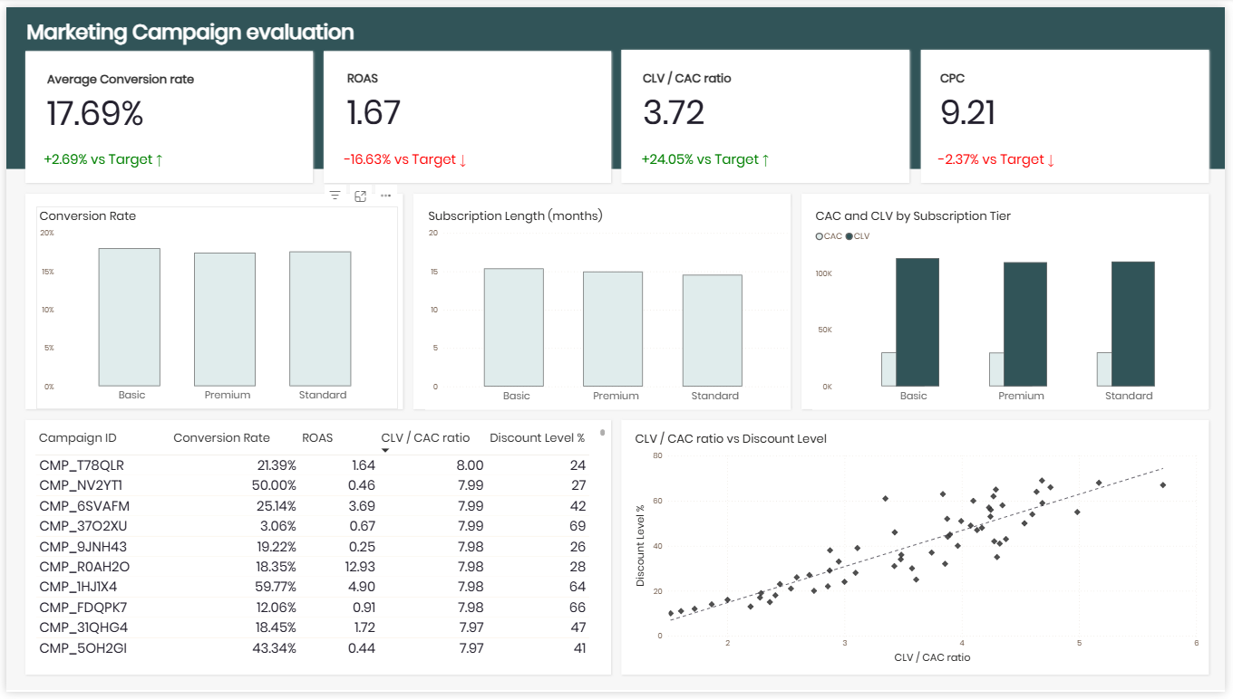Select the light CAC bar for Basic tier
The image size is (1233, 699).
pyautogui.click(x=888, y=369)
